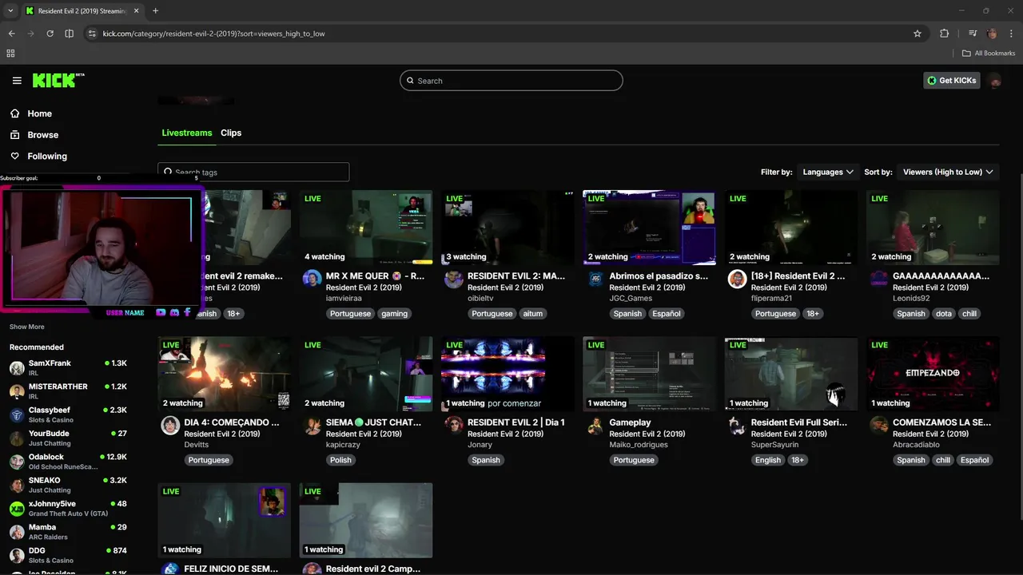Close the Resident Evil 2 browser tab
This screenshot has width=1023, height=575.
coord(135,11)
